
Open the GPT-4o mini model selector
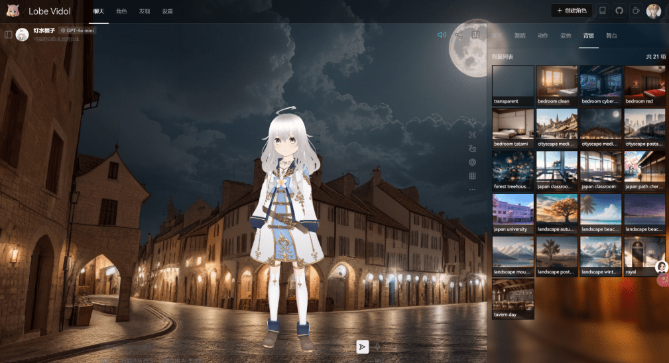pyautogui.click(x=76, y=30)
